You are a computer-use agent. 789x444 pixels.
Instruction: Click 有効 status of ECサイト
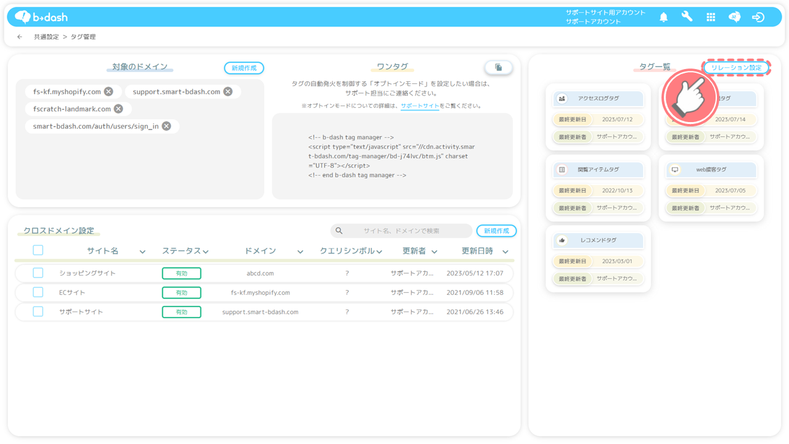181,293
